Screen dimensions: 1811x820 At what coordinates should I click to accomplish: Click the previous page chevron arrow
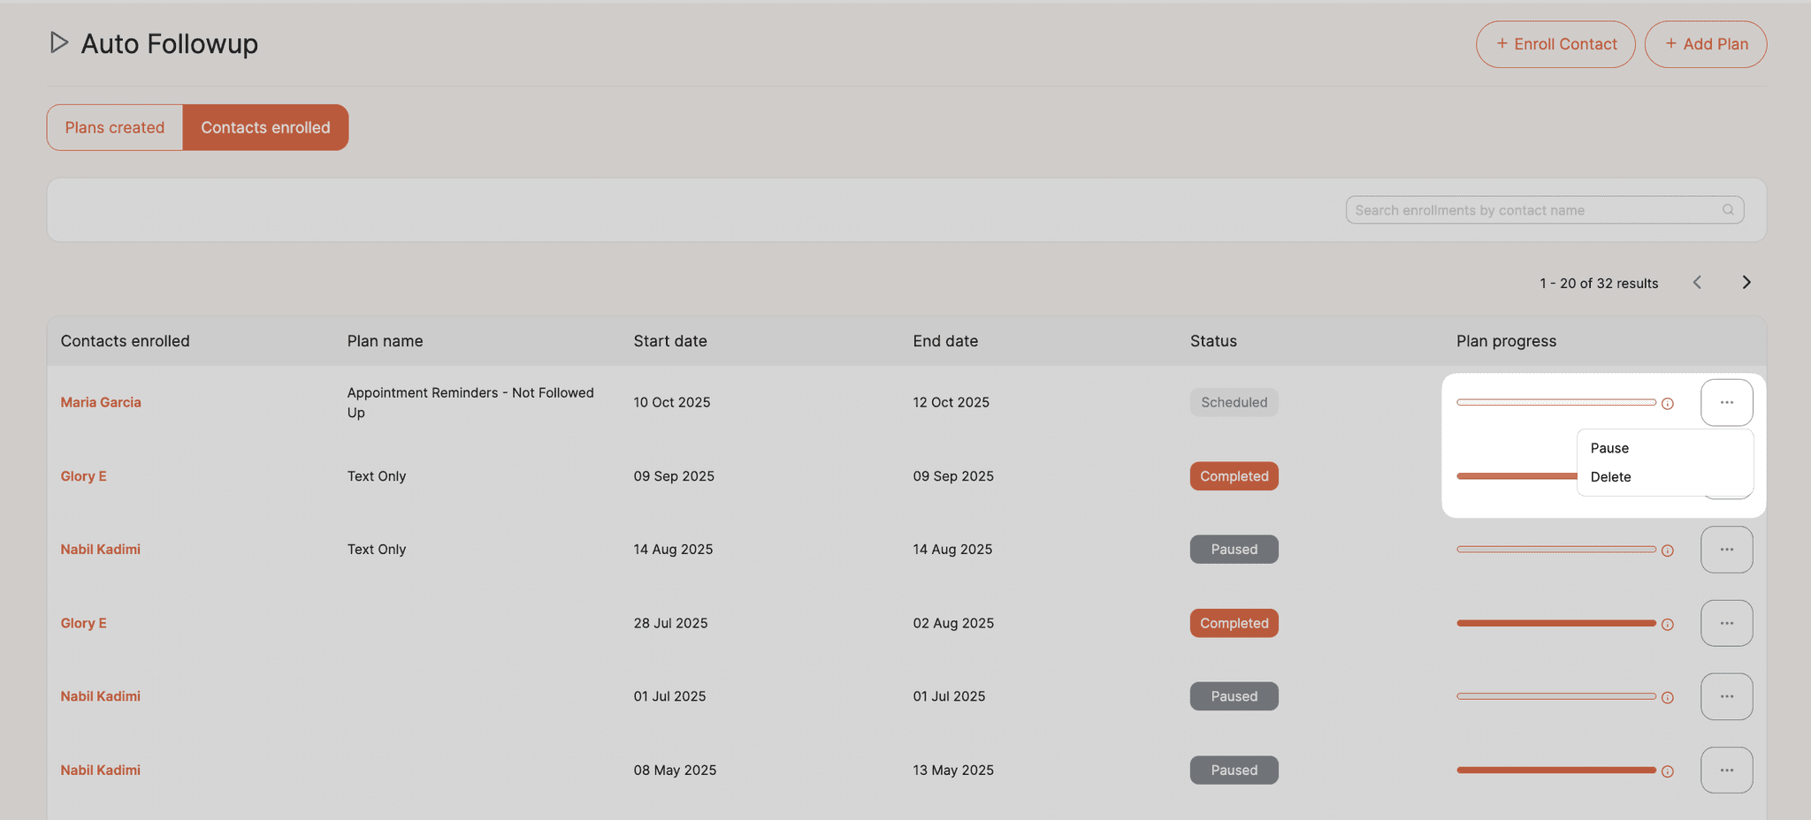(x=1697, y=282)
